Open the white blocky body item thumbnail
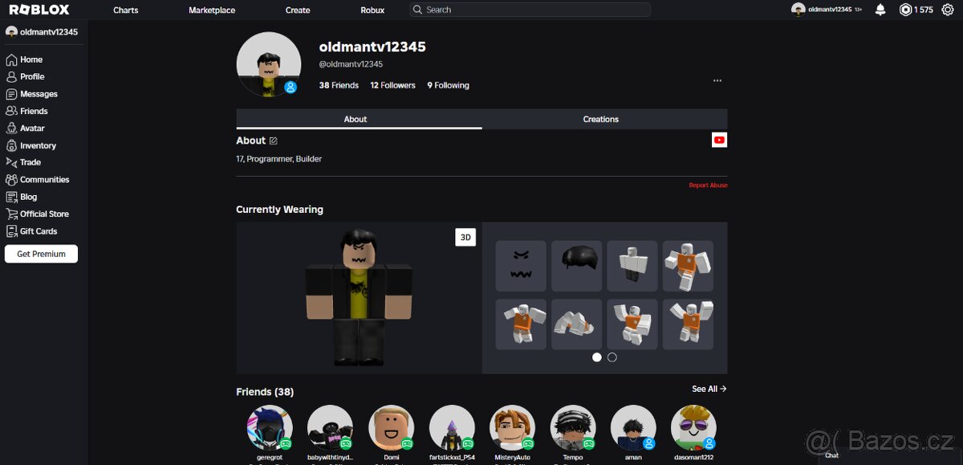 click(632, 266)
